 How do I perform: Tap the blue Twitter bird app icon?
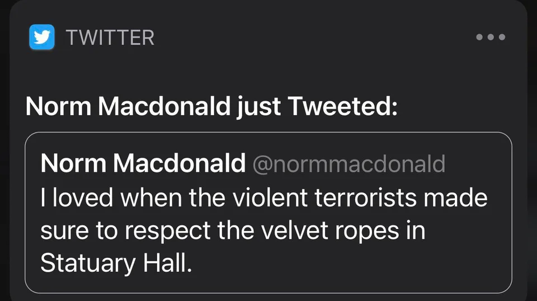(42, 37)
